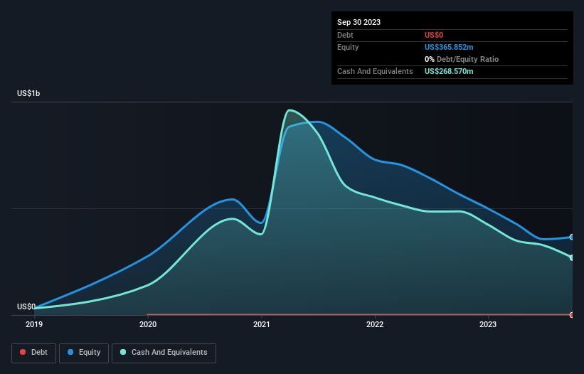The width and height of the screenshot is (584, 374).
Task: Toggle the Equity series legend button
Action: [x=84, y=353]
